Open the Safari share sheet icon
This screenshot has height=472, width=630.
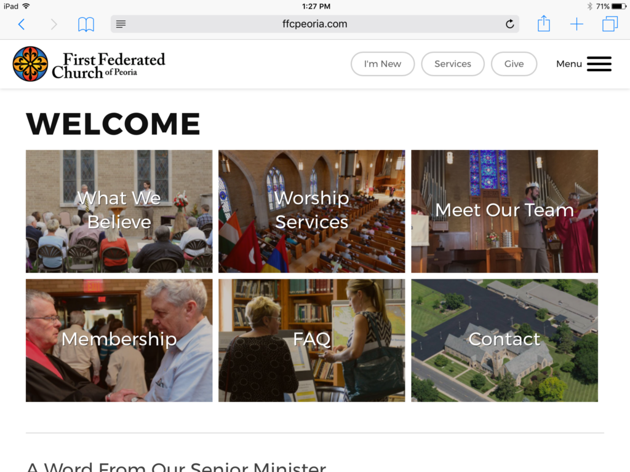pyautogui.click(x=544, y=23)
